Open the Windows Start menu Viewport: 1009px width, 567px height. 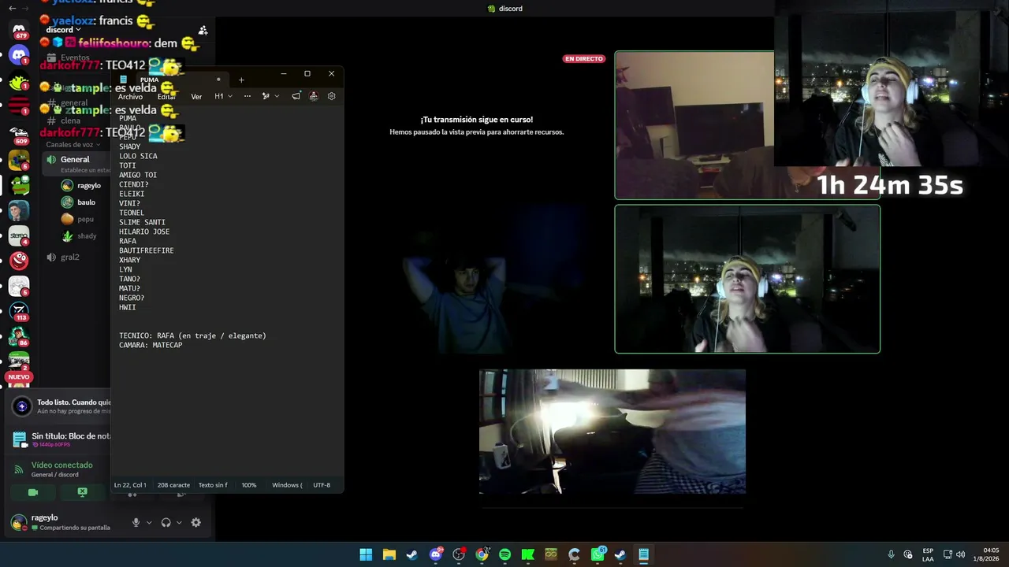pos(366,554)
